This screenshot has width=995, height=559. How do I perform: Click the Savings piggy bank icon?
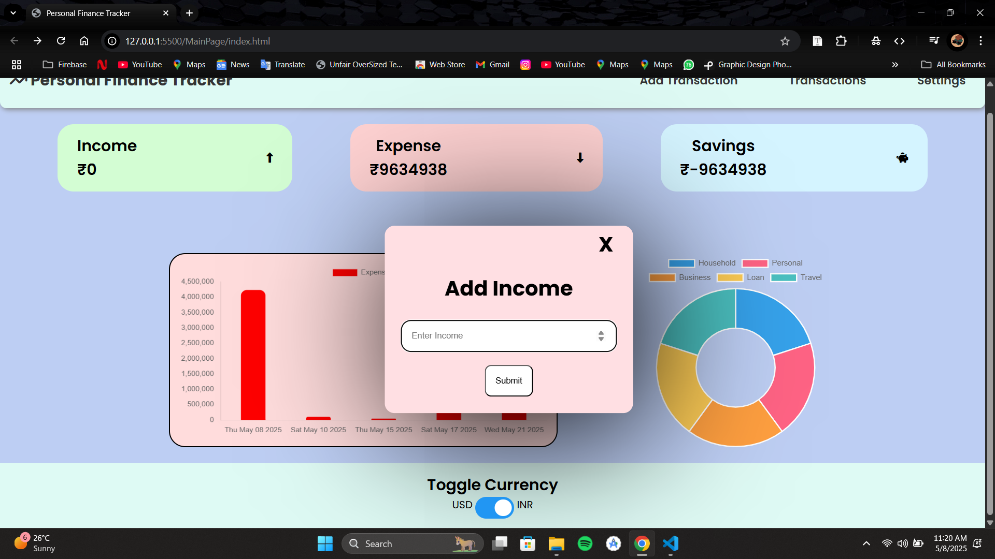point(902,158)
